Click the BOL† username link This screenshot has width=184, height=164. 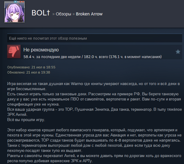(41, 13)
